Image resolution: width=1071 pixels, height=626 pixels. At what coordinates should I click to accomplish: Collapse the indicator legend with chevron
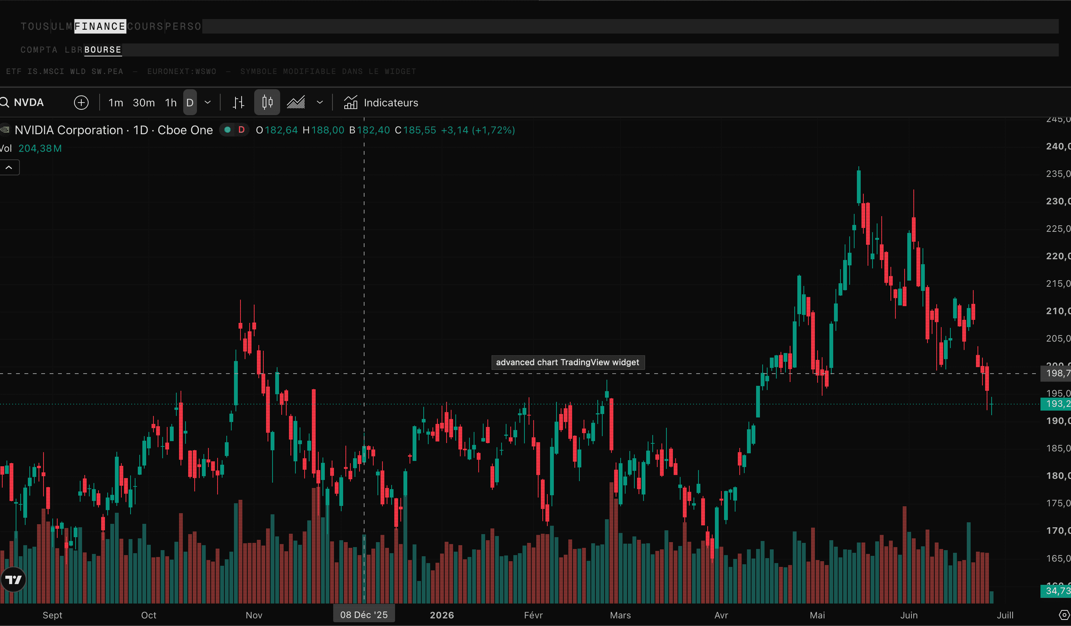click(9, 168)
